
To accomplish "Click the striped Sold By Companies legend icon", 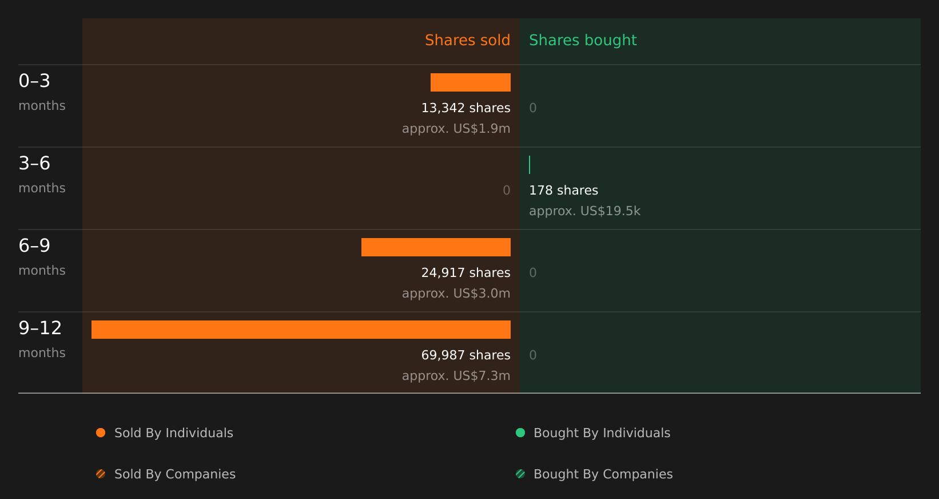I will pos(101,474).
